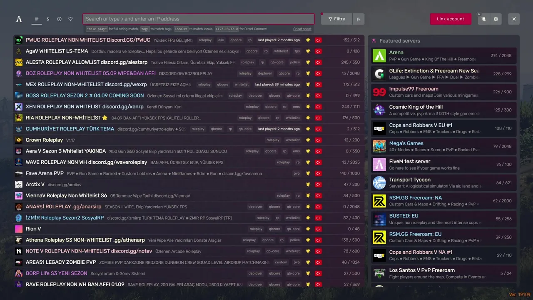Image resolution: width=533 pixels, height=300 pixels.
Task: Open the server list browse tab
Action: [37, 19]
